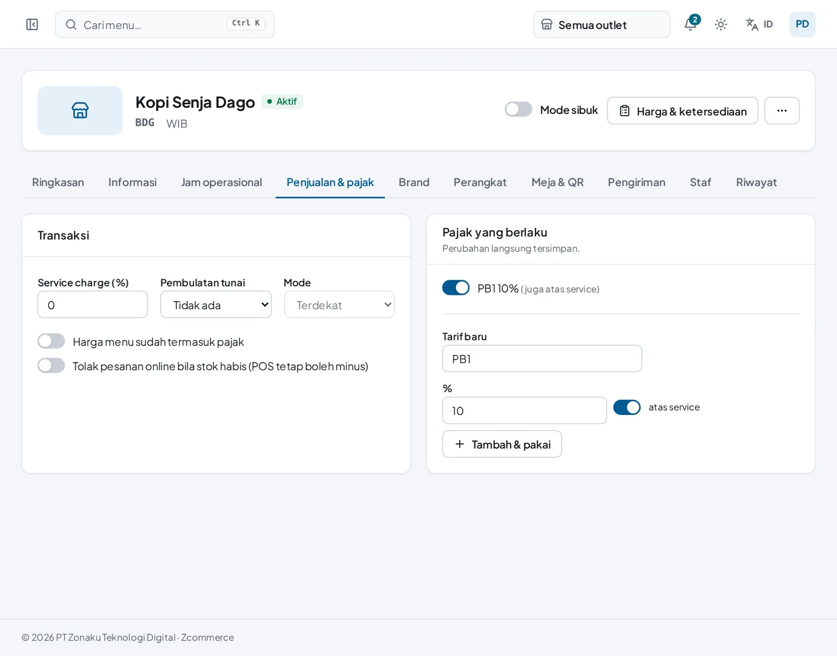Screen dimensions: 837x656
Task: Click the Aktif status badge
Action: [x=282, y=101]
